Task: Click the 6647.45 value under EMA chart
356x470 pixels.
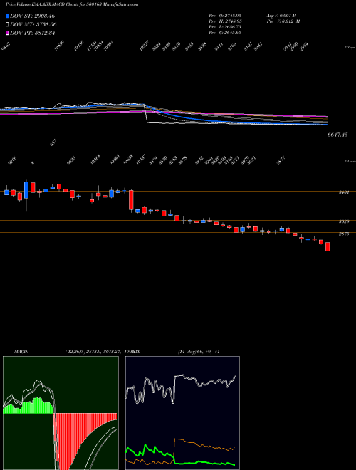Action: [337, 135]
